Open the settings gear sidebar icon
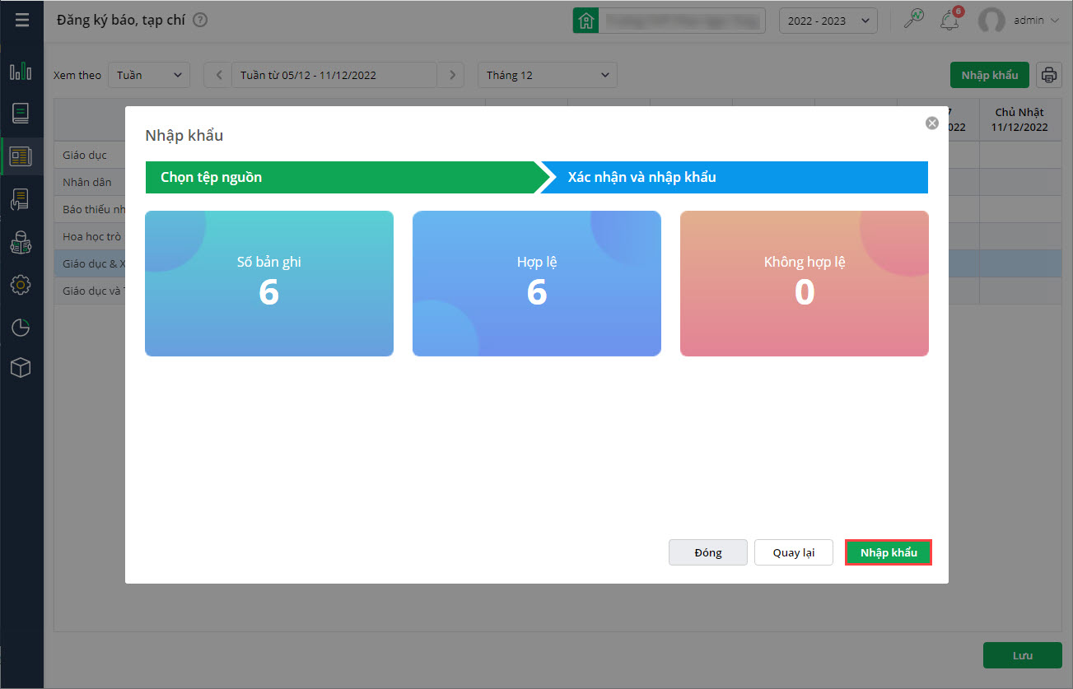Screen dimensions: 1073x689 click(21, 285)
